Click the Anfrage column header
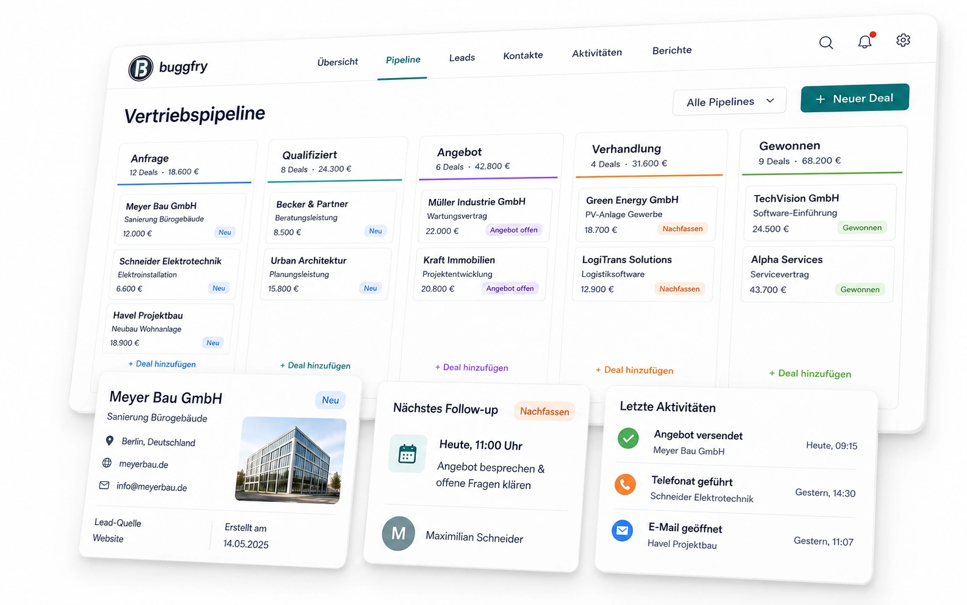Viewport: 967px width, 605px height. (185, 164)
